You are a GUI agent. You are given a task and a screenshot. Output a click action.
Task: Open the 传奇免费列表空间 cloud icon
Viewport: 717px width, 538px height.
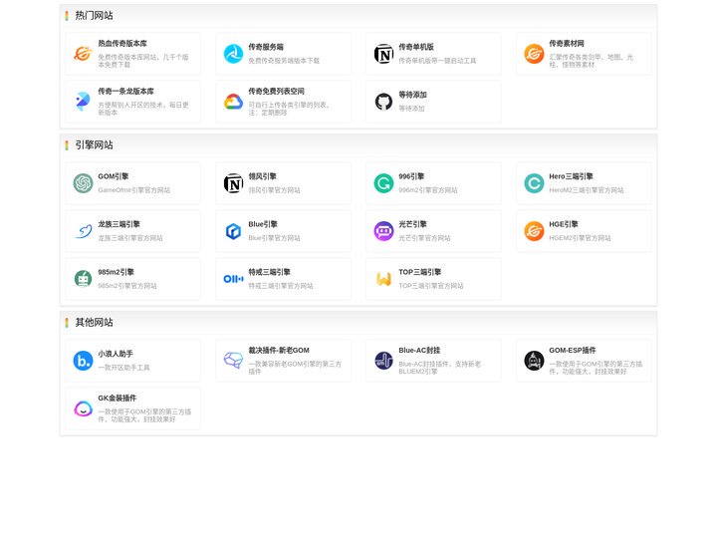pos(233,102)
